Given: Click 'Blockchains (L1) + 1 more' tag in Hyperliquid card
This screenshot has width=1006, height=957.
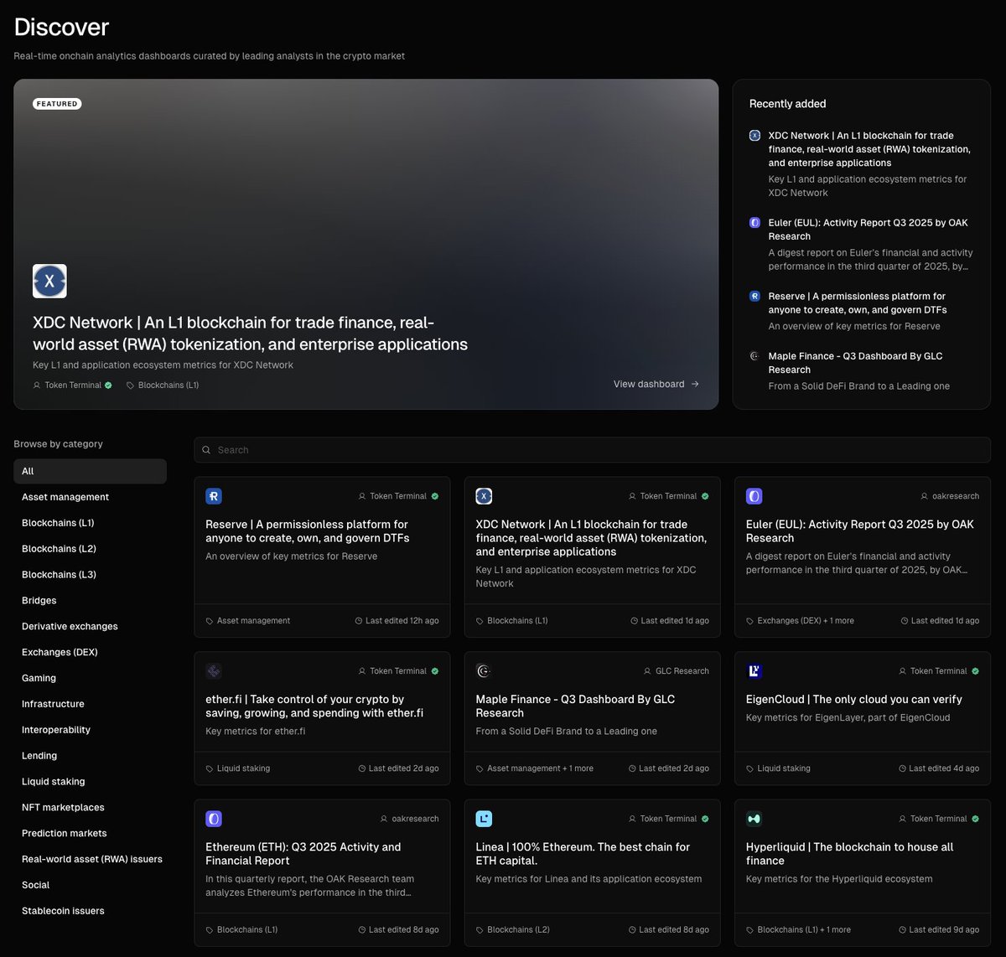Looking at the screenshot, I should pyautogui.click(x=798, y=930).
